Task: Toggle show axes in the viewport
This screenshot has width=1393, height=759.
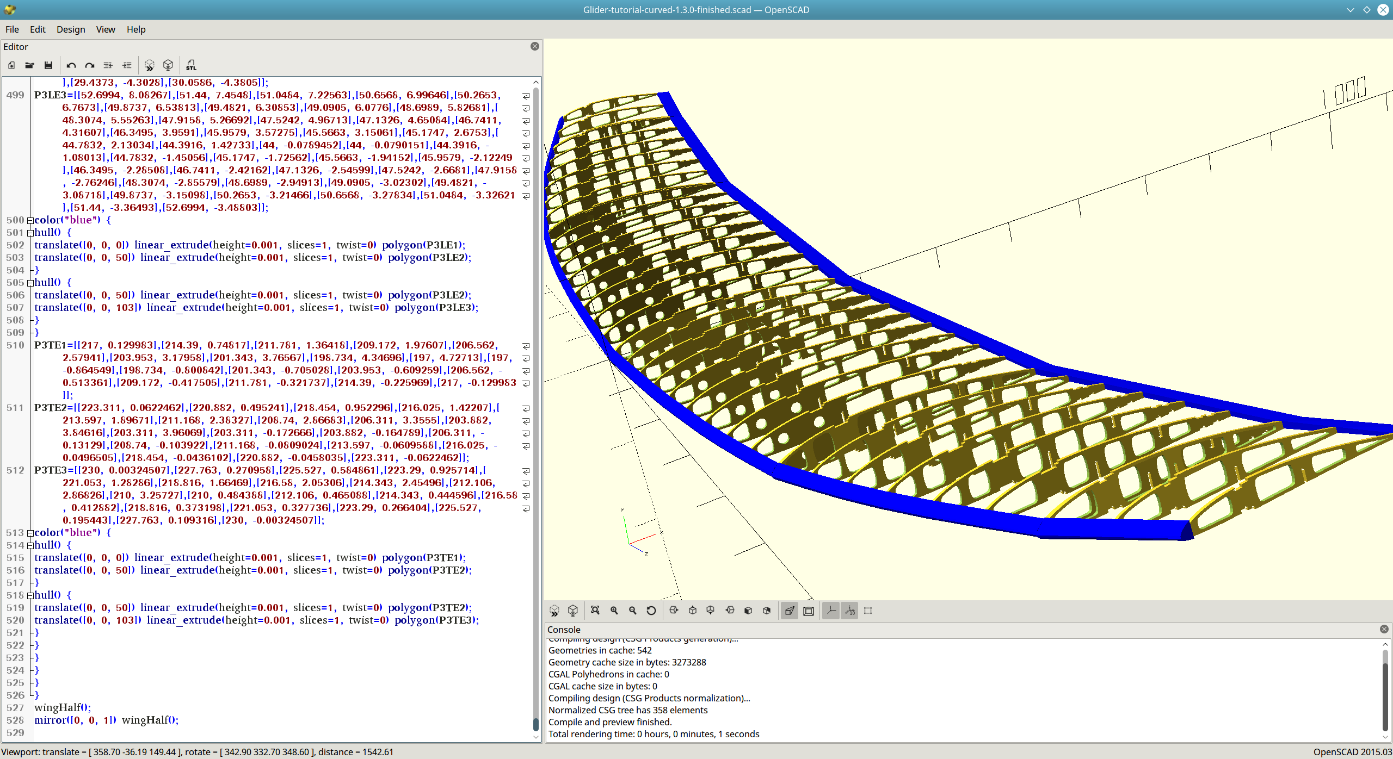Action: [x=830, y=611]
